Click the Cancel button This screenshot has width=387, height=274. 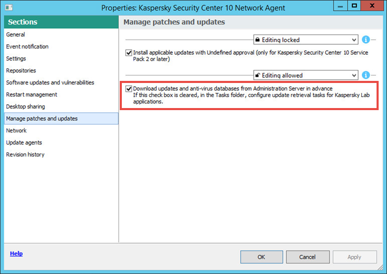click(308, 257)
